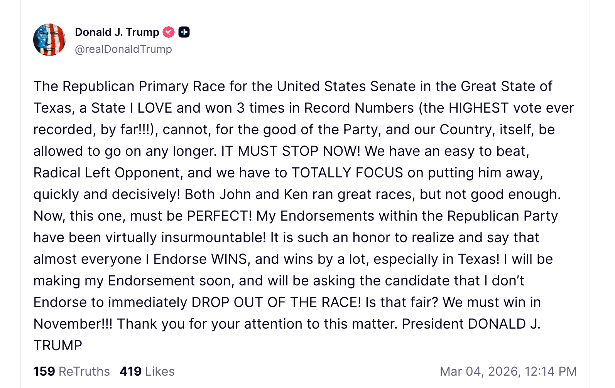Image resolution: width=615 pixels, height=388 pixels.
Task: Click the "DROP OUT OF THE RACE!" text
Action: click(x=276, y=302)
